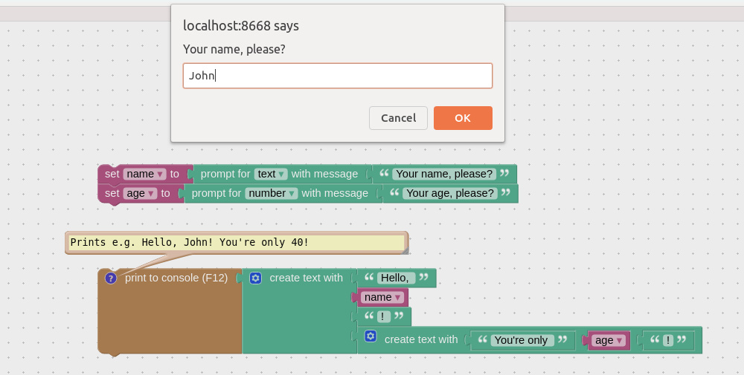Viewport: 744px width, 375px height.
Task: Click OK in the name prompt dialog
Action: [463, 118]
